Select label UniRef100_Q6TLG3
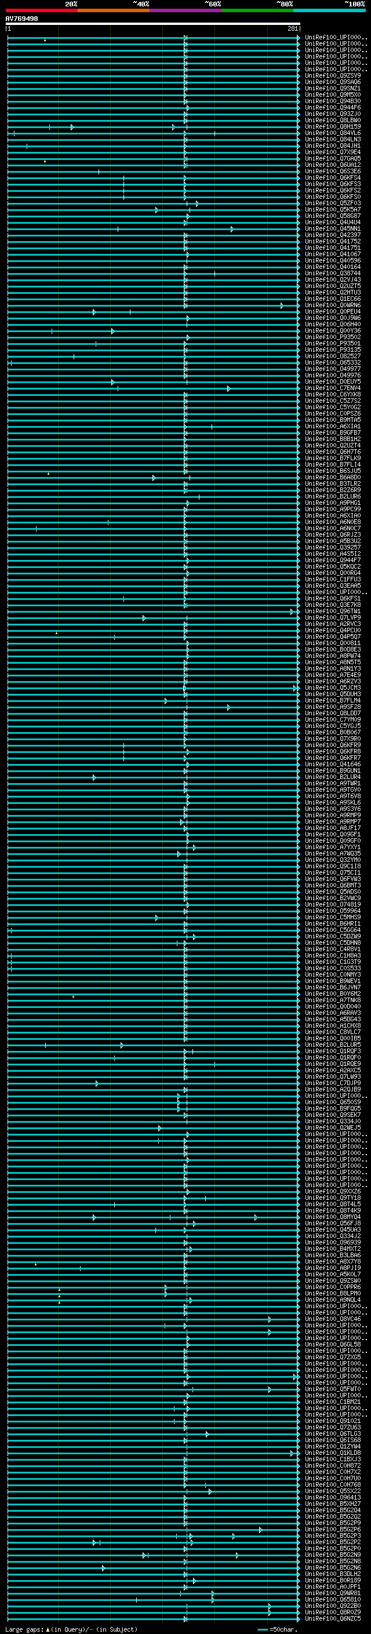Viewport: 371px width, 1634px height. pos(333,1433)
